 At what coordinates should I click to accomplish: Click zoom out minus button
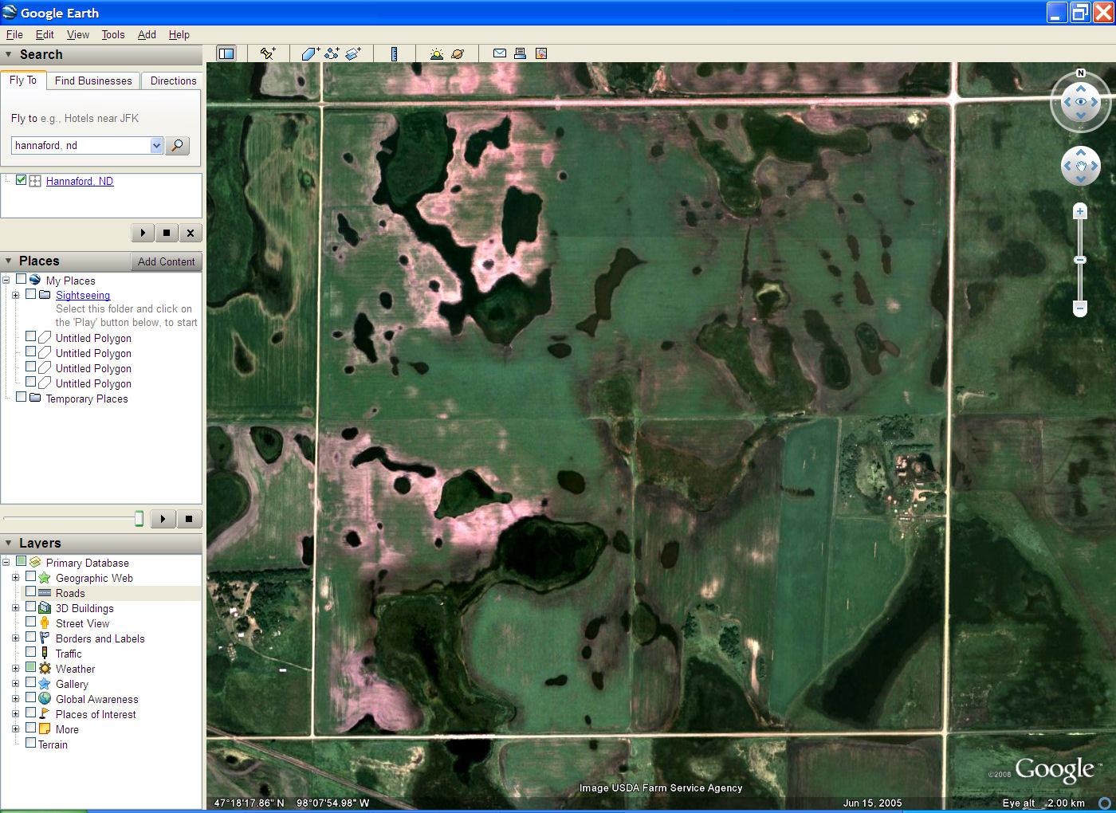pyautogui.click(x=1080, y=308)
